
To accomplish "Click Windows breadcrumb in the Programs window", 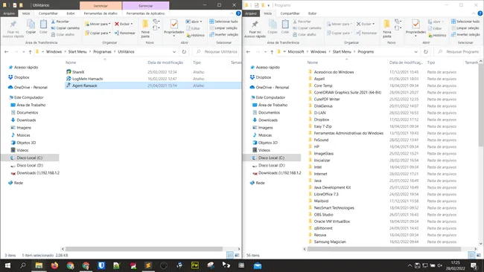I will (x=318, y=52).
